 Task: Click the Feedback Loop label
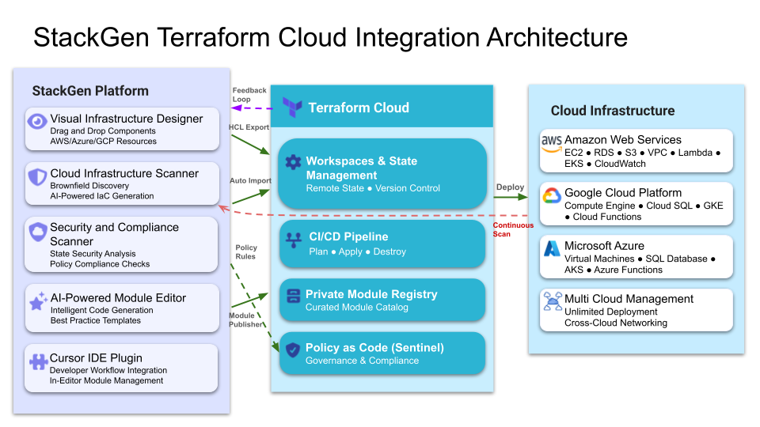coord(249,95)
